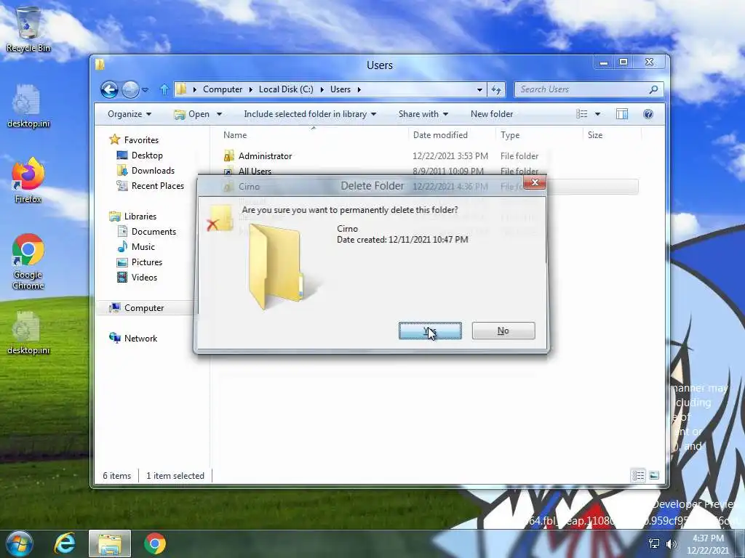The image size is (745, 558).
Task: Go up one folder level arrow
Action: (x=164, y=89)
